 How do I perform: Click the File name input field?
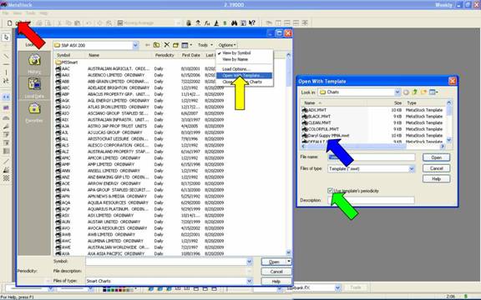(x=371, y=157)
